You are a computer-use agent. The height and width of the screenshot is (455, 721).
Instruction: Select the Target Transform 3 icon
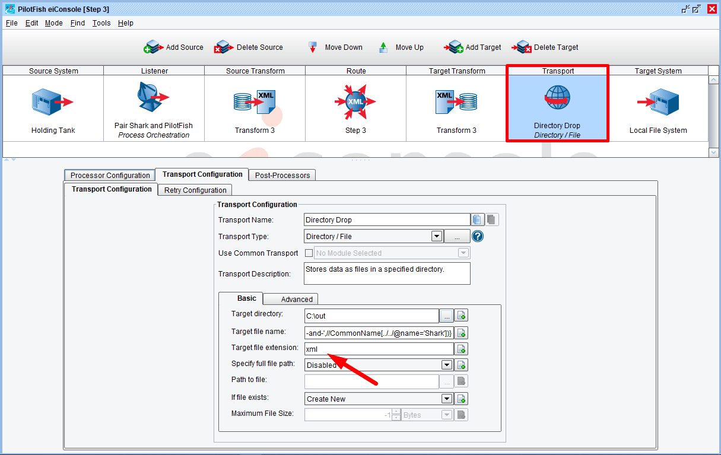(456, 102)
